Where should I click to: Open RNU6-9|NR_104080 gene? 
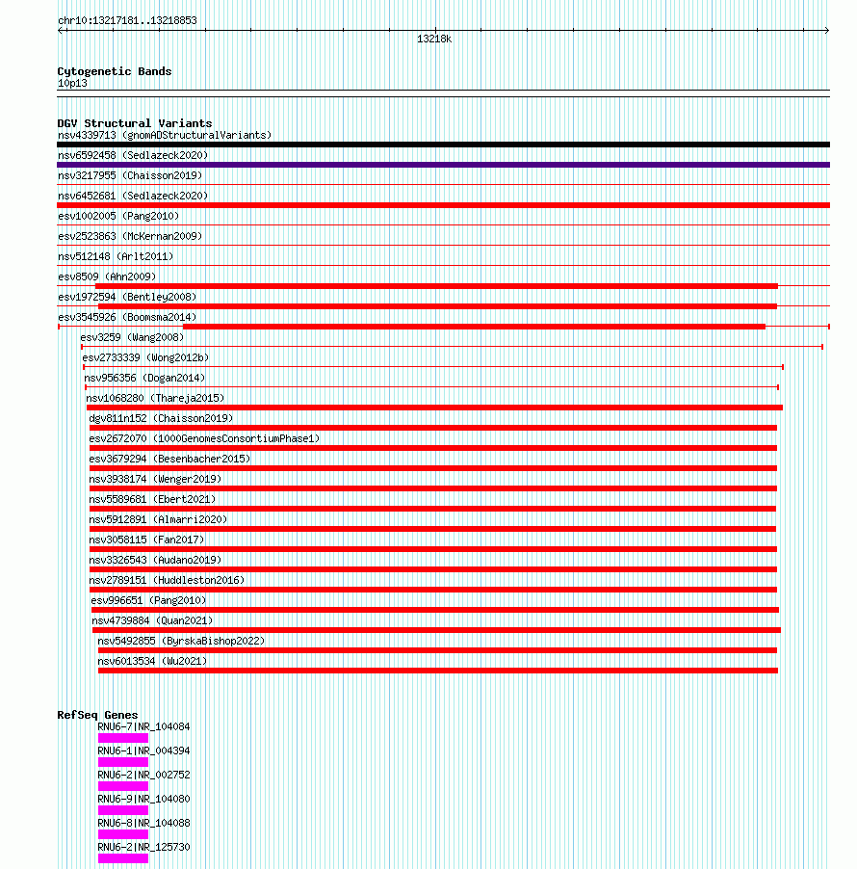tap(144, 800)
